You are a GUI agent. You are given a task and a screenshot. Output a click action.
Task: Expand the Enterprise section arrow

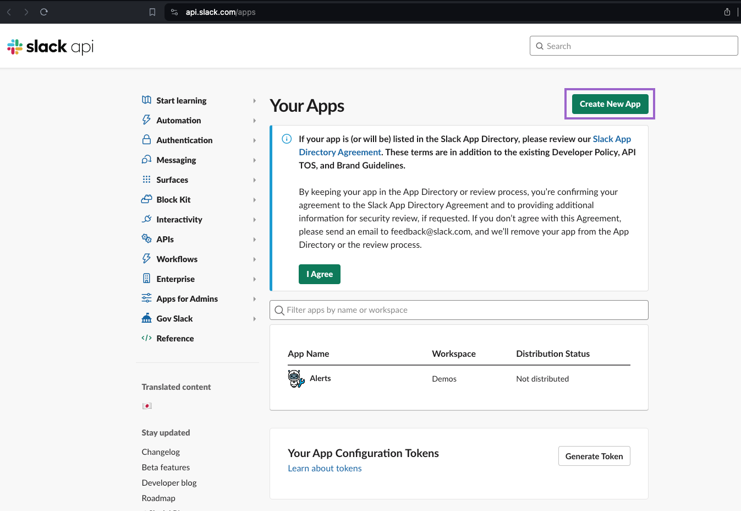click(x=254, y=279)
